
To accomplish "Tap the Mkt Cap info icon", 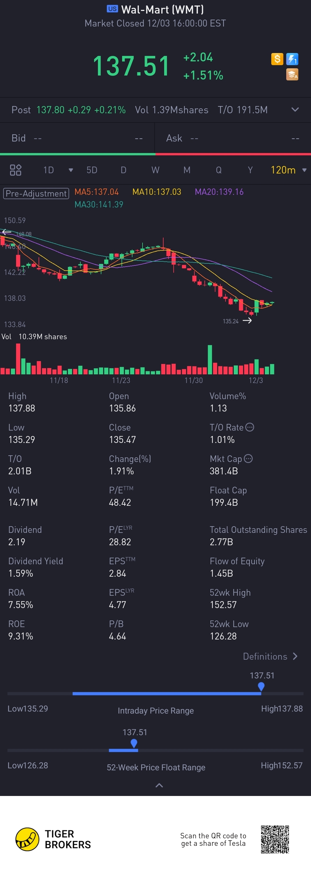I will click(x=248, y=459).
